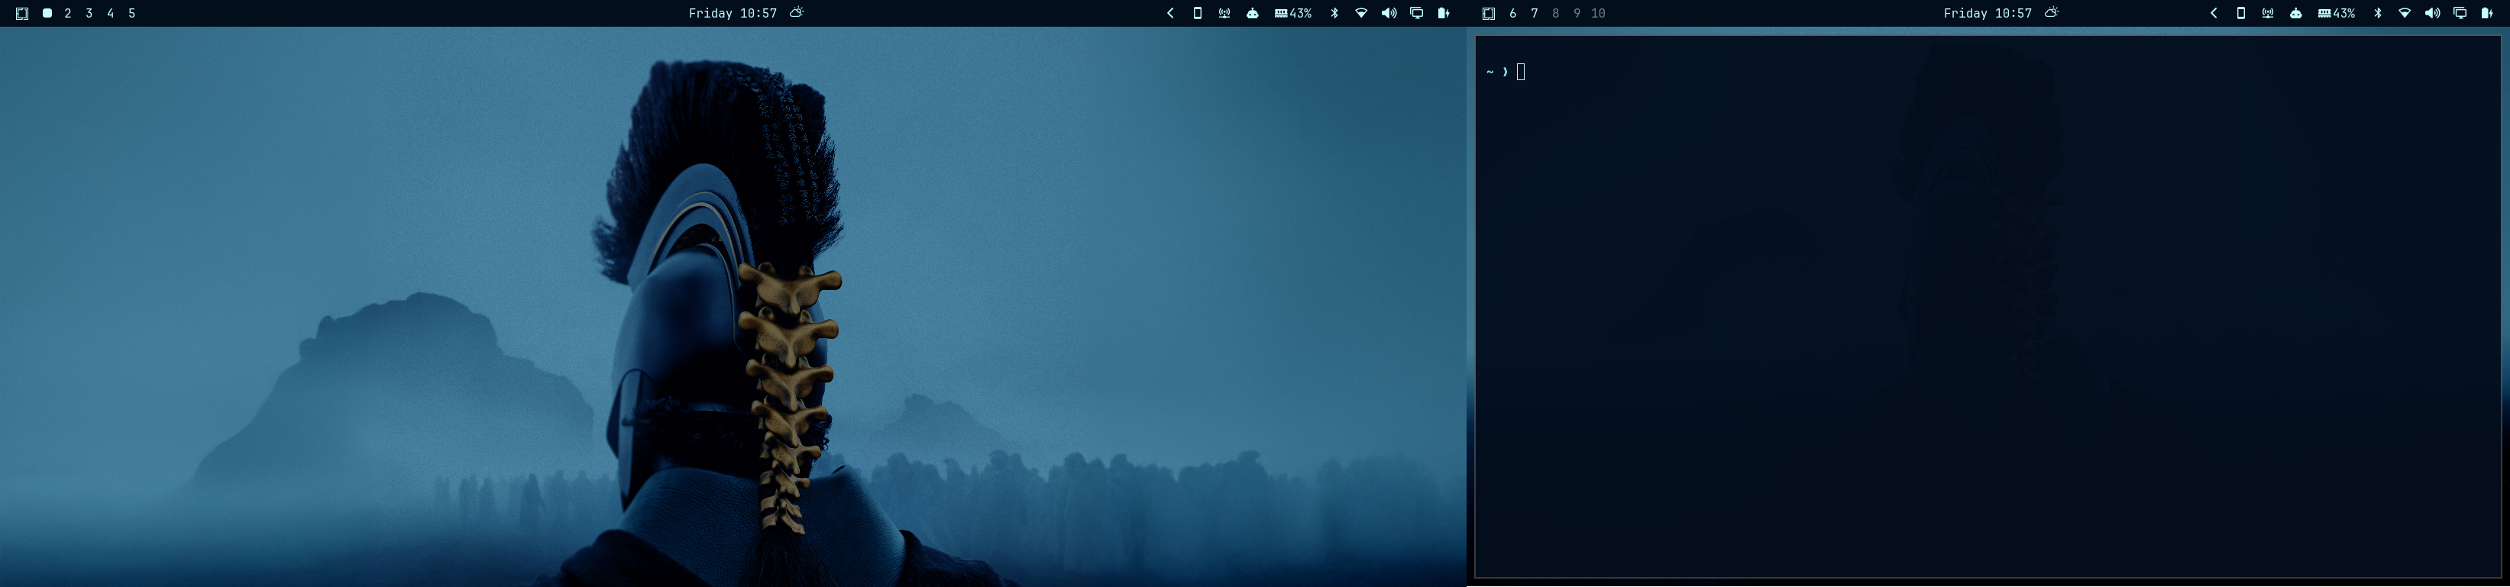Open Bluetooth settings from the right bar
This screenshot has width=2510, height=587.
(x=2379, y=14)
